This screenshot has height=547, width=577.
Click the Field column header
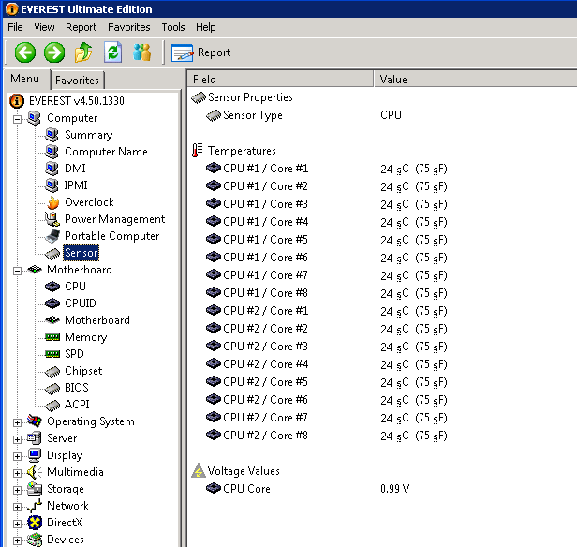coord(280,79)
